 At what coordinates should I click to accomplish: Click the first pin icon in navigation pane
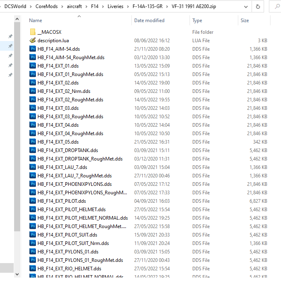coord(10,36)
